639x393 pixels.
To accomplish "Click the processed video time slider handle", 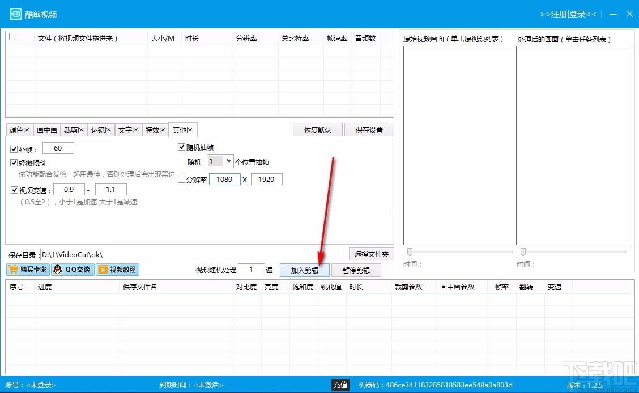I will tap(523, 251).
